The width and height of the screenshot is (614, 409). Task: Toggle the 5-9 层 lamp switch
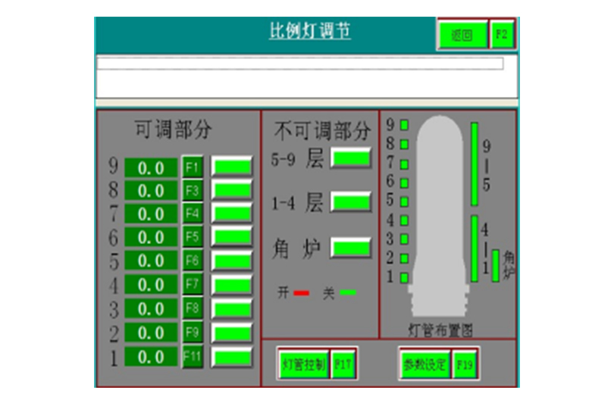[351, 158]
